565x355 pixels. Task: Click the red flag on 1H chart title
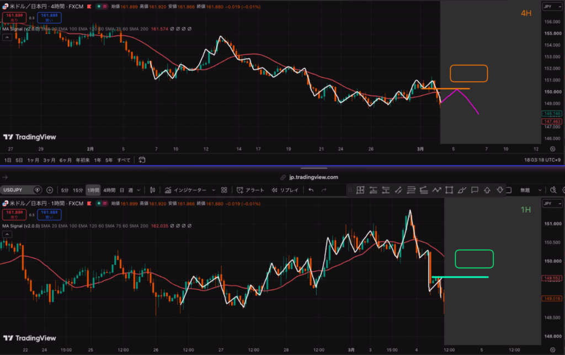[89, 204]
